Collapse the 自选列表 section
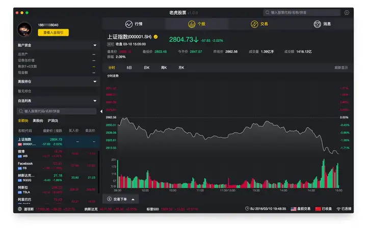The height and width of the screenshot is (232, 367). tap(95, 101)
